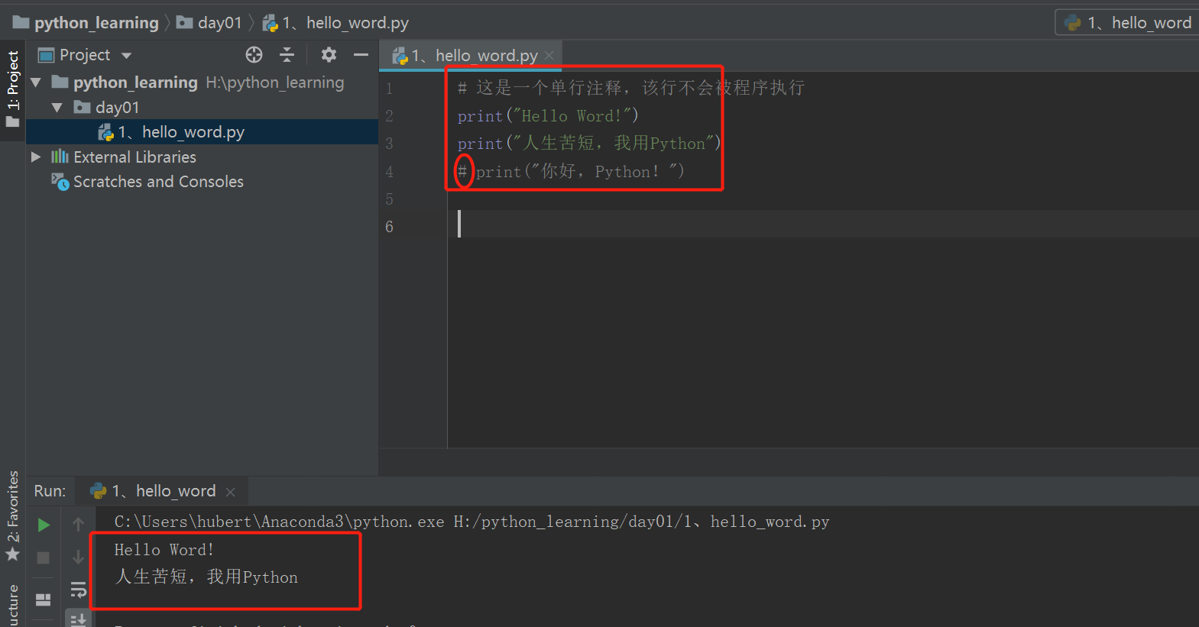This screenshot has height=627, width=1199.
Task: Click the comment on line 1
Action: pos(630,88)
